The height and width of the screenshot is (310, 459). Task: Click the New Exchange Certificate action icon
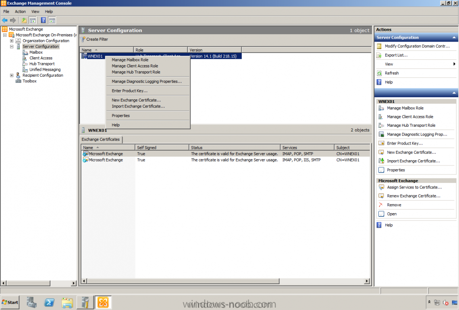(x=381, y=152)
